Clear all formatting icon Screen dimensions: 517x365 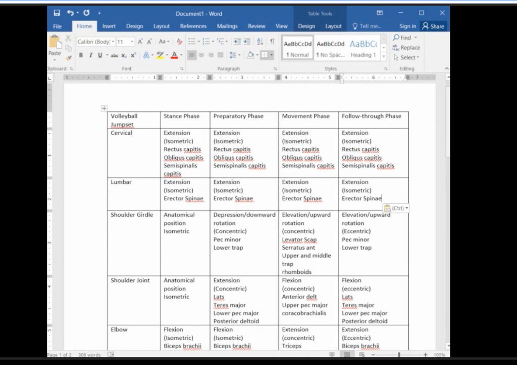tap(179, 41)
